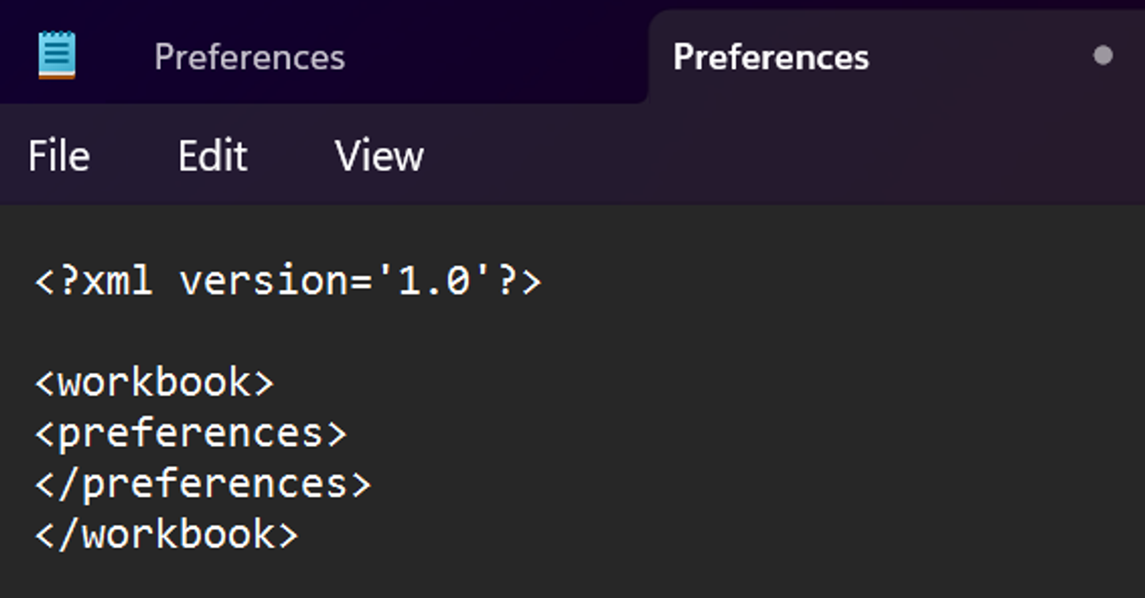Screen dimensions: 1145x598
Task: Click the word version in first line
Action: (x=264, y=281)
